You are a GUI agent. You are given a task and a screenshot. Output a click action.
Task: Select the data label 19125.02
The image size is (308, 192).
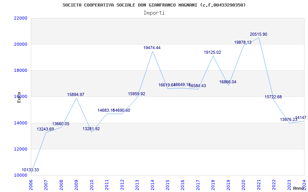[213, 52]
